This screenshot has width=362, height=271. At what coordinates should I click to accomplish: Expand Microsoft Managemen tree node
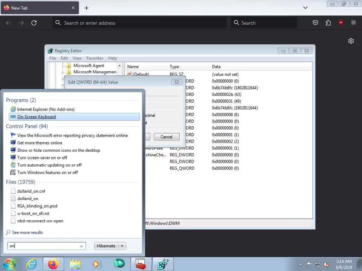(62, 72)
